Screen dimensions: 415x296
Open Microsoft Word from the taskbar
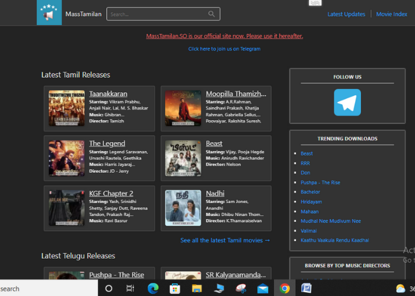[x=307, y=288]
